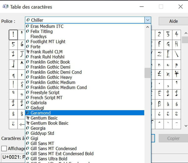
Task: Toggle the Affichage checkbox
Action: coord(4,149)
